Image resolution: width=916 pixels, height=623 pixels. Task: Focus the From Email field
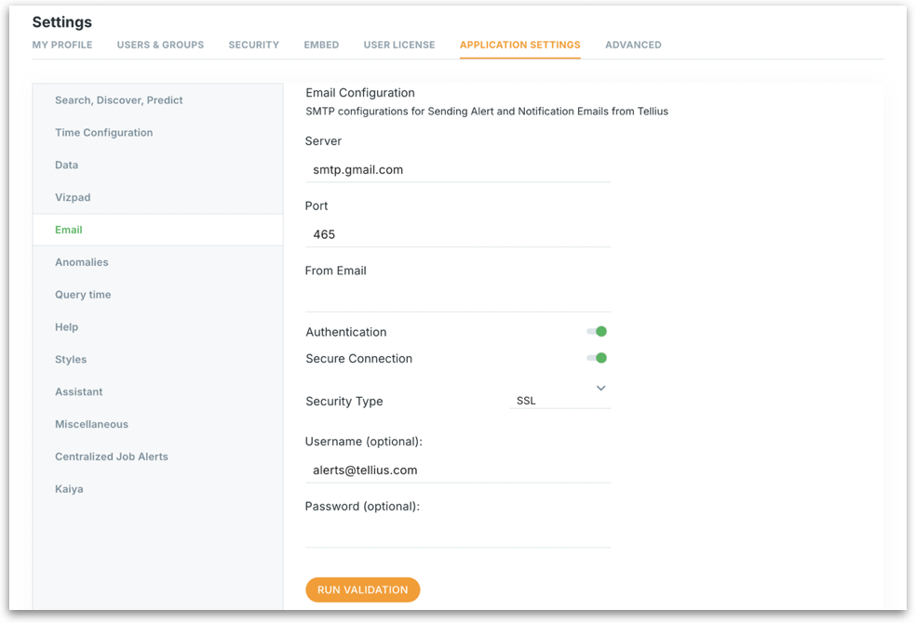[457, 298]
